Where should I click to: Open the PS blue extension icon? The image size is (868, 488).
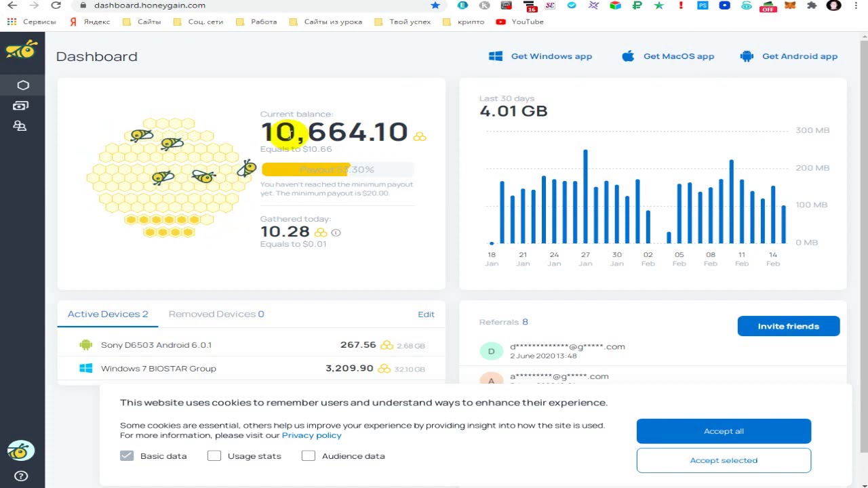(703, 5)
